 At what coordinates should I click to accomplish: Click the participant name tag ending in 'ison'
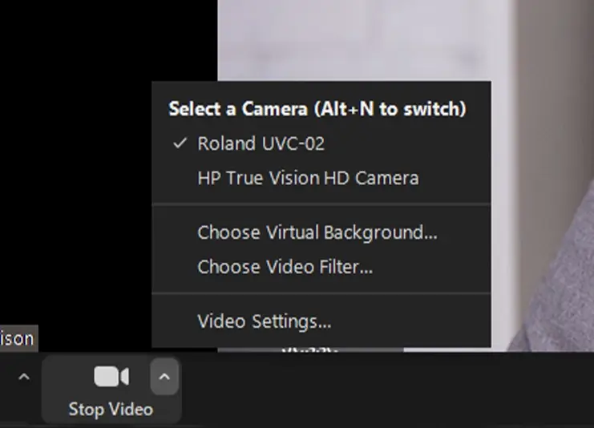17,338
